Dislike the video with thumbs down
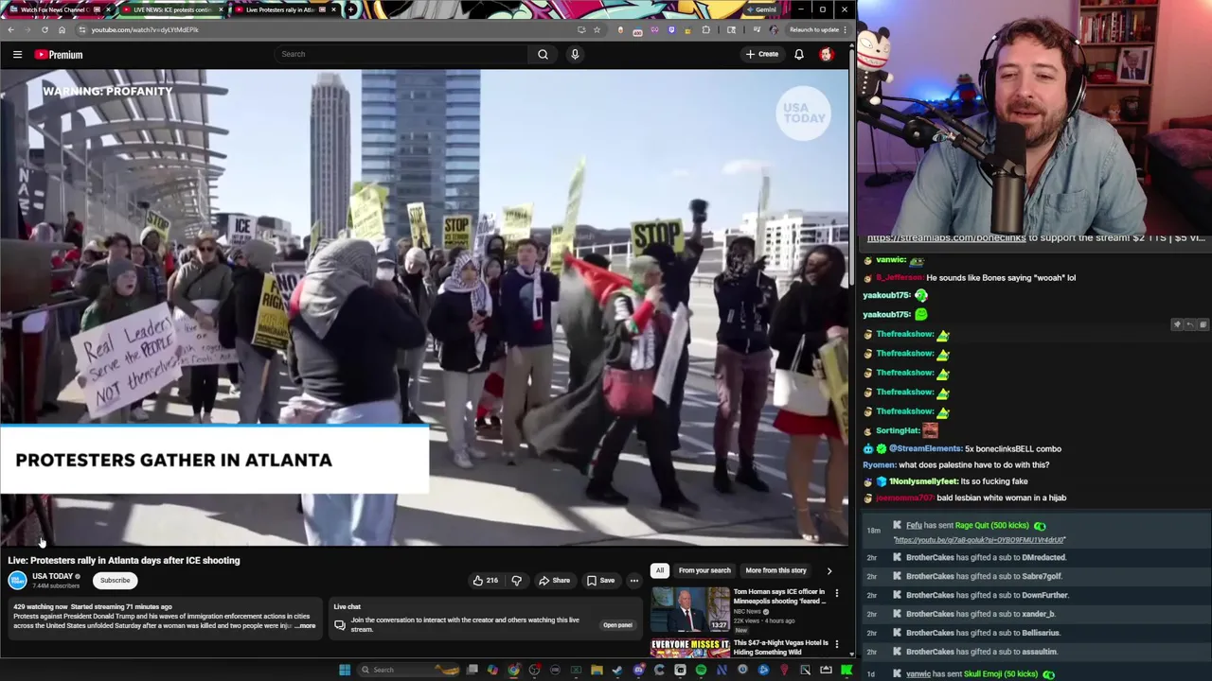Image resolution: width=1212 pixels, height=681 pixels. [x=516, y=581]
